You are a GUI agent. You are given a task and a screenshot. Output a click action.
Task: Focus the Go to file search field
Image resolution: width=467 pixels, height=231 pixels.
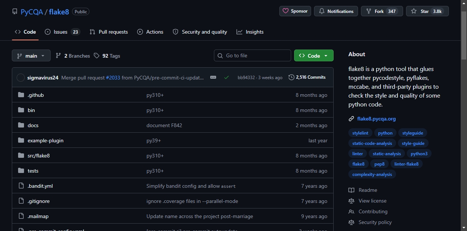point(252,55)
